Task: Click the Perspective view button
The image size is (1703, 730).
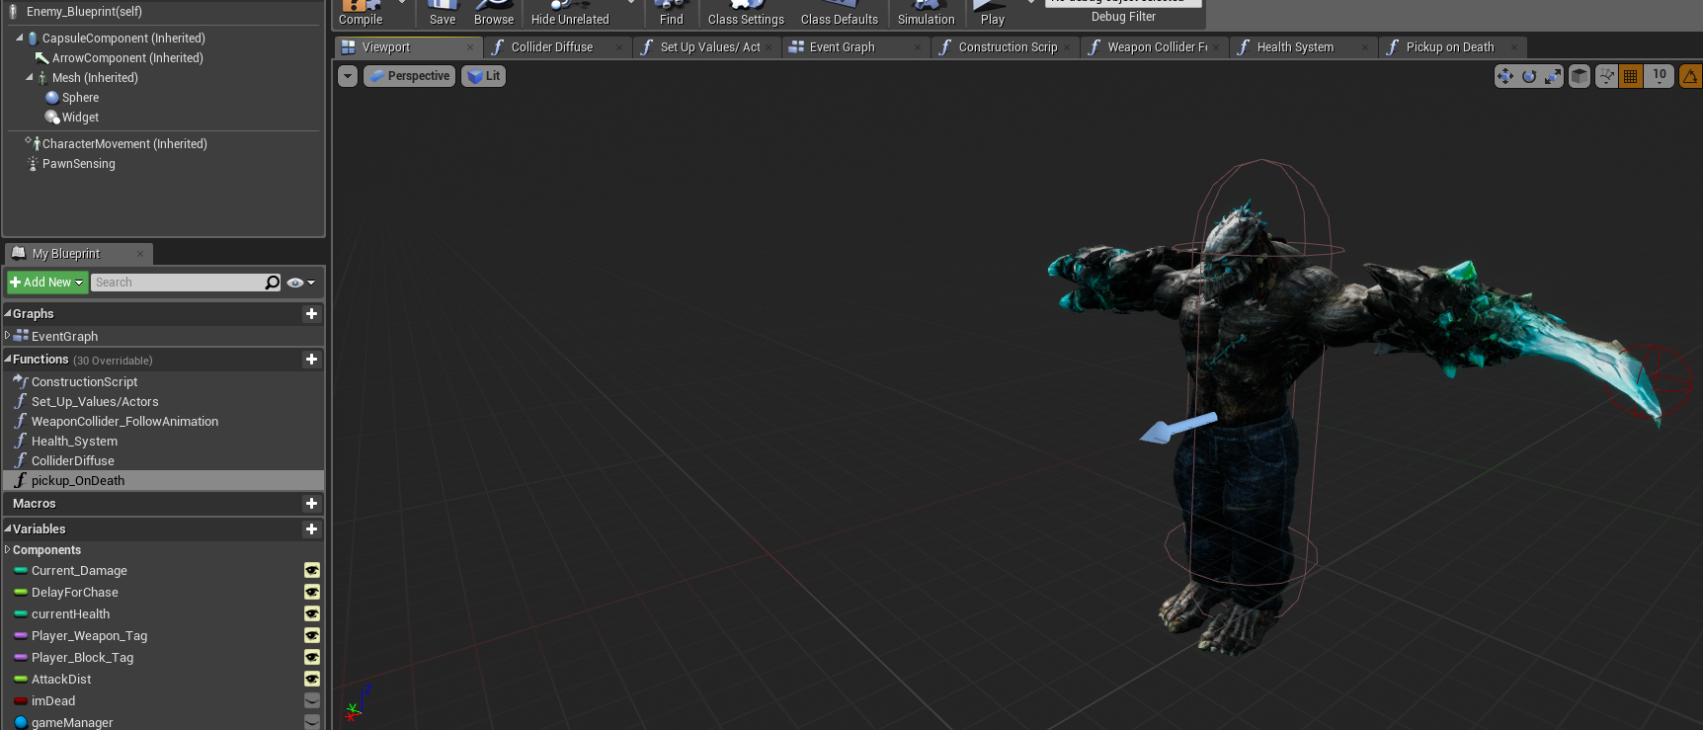Action: tap(410, 76)
